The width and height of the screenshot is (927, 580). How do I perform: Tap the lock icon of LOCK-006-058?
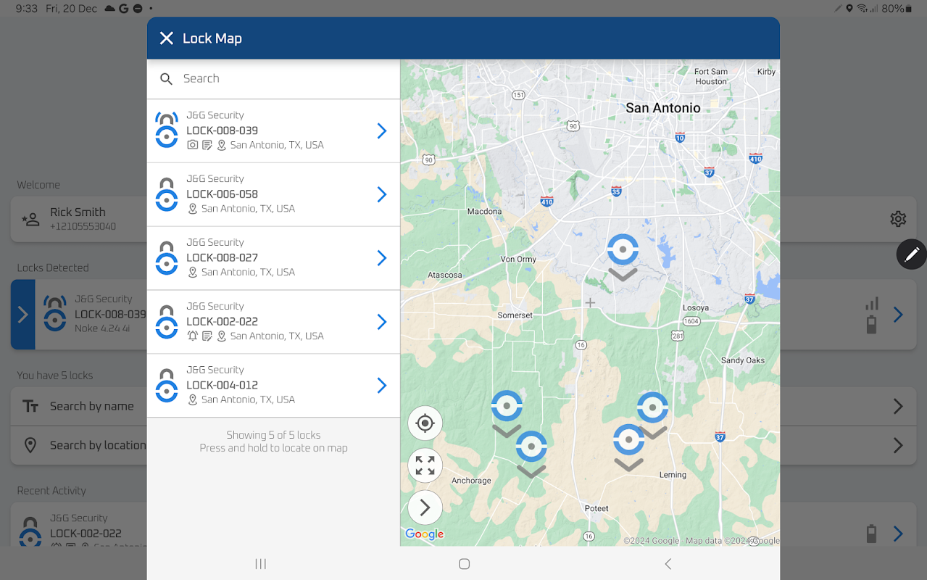pos(167,194)
